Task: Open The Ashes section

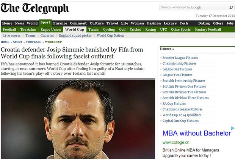Action: pos(28,29)
